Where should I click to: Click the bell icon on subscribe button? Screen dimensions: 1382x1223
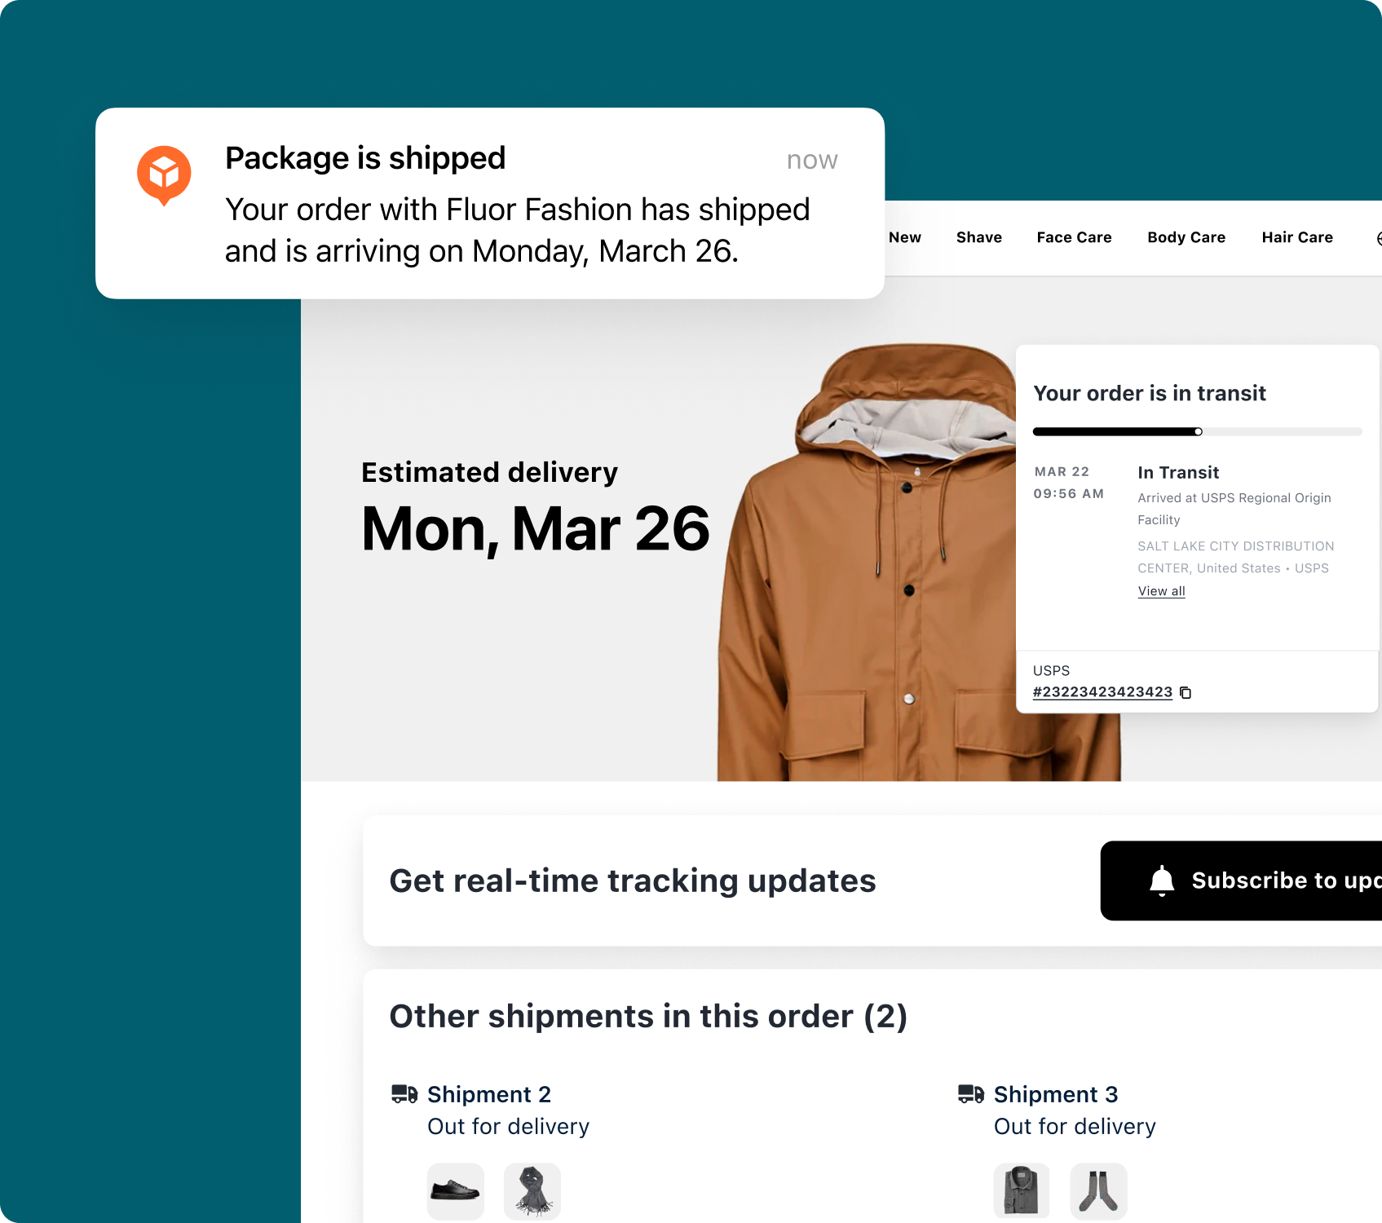click(1161, 881)
